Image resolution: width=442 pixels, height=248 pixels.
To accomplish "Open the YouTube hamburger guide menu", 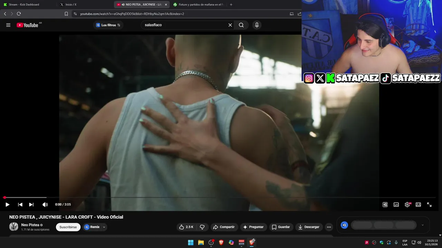I will point(8,25).
